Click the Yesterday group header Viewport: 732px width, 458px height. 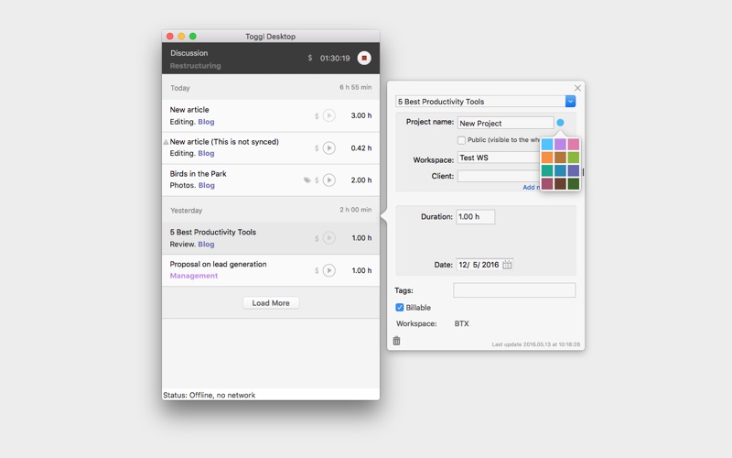coord(271,210)
